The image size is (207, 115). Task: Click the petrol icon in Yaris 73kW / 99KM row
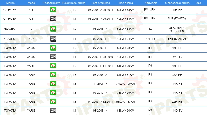[53, 93]
